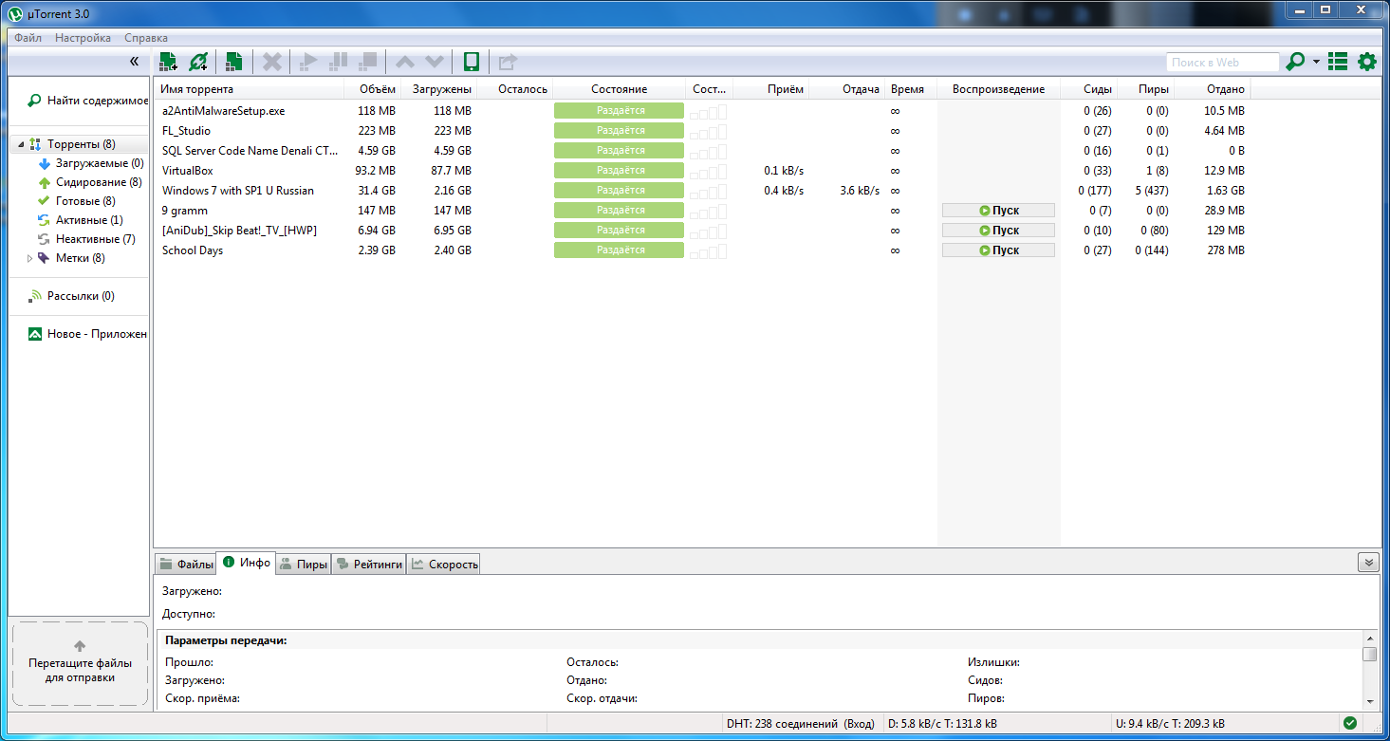Viewport: 1390px width, 741px height.
Task: Show 'Неактивные (7)' torrents
Action: point(85,239)
